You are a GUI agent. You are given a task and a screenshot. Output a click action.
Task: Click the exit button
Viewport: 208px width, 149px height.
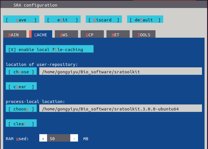coord(62,20)
